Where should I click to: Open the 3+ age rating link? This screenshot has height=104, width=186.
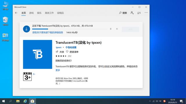(34, 74)
